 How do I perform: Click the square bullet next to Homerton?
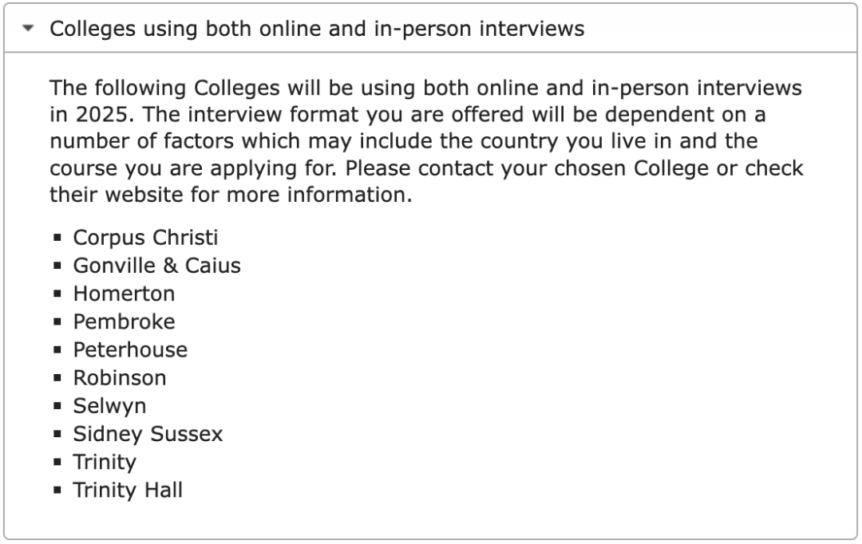click(57, 294)
